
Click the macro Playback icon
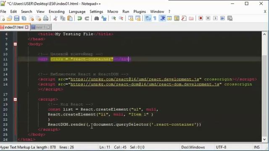pyautogui.click(x=215, y=18)
